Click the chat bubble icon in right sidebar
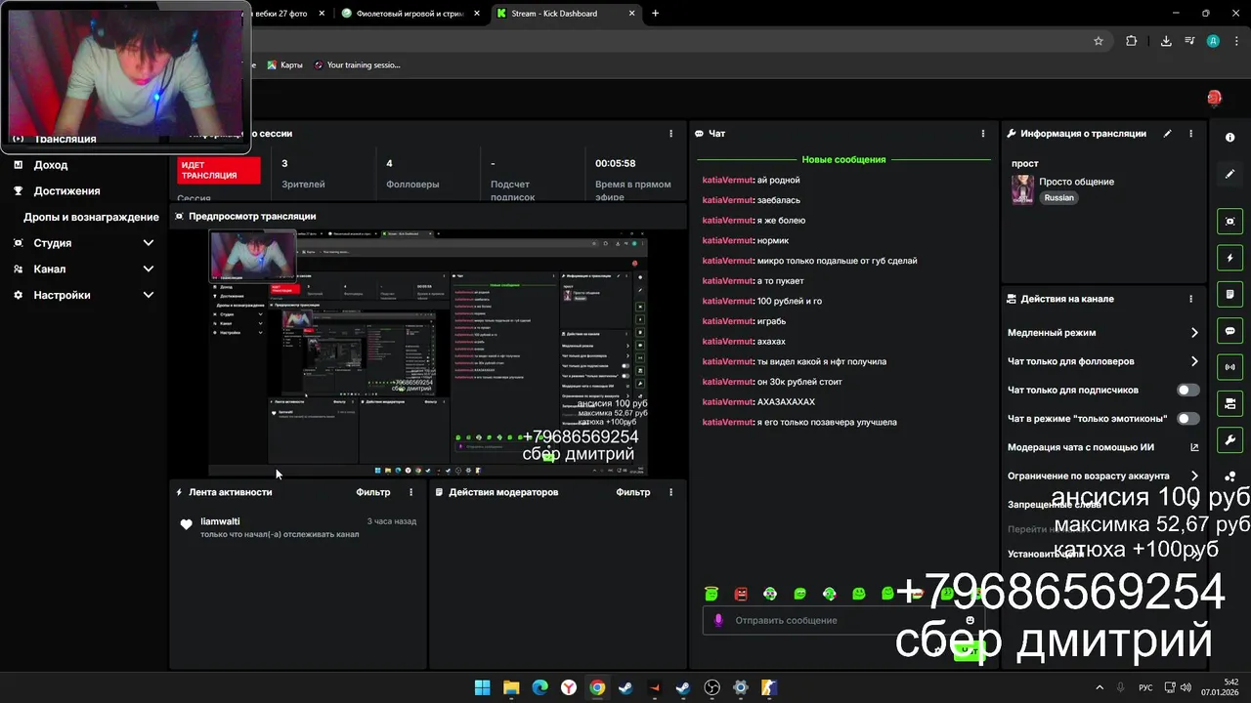This screenshot has width=1251, height=703. [1229, 331]
